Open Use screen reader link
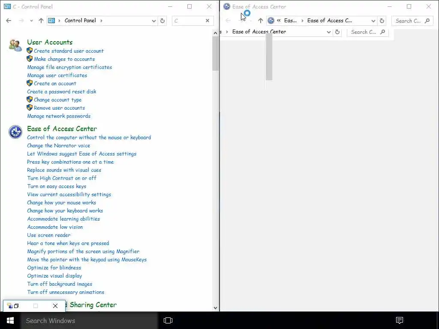This screenshot has width=439, height=329. click(49, 235)
